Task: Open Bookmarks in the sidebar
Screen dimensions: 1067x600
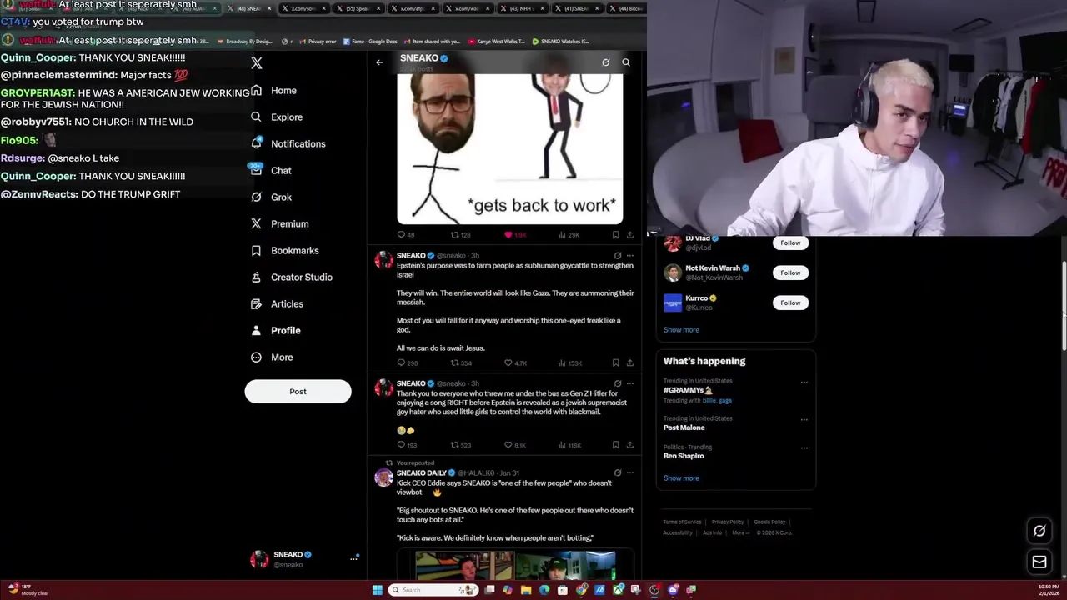Action: (x=285, y=250)
